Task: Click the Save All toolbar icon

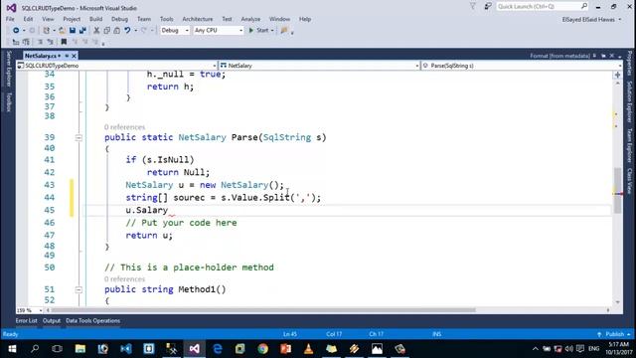Action: tap(82, 31)
